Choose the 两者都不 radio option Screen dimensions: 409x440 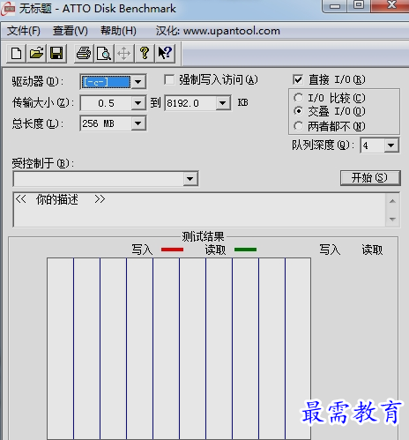point(298,126)
